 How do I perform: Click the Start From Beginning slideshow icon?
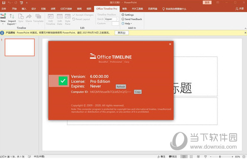point(22,2)
